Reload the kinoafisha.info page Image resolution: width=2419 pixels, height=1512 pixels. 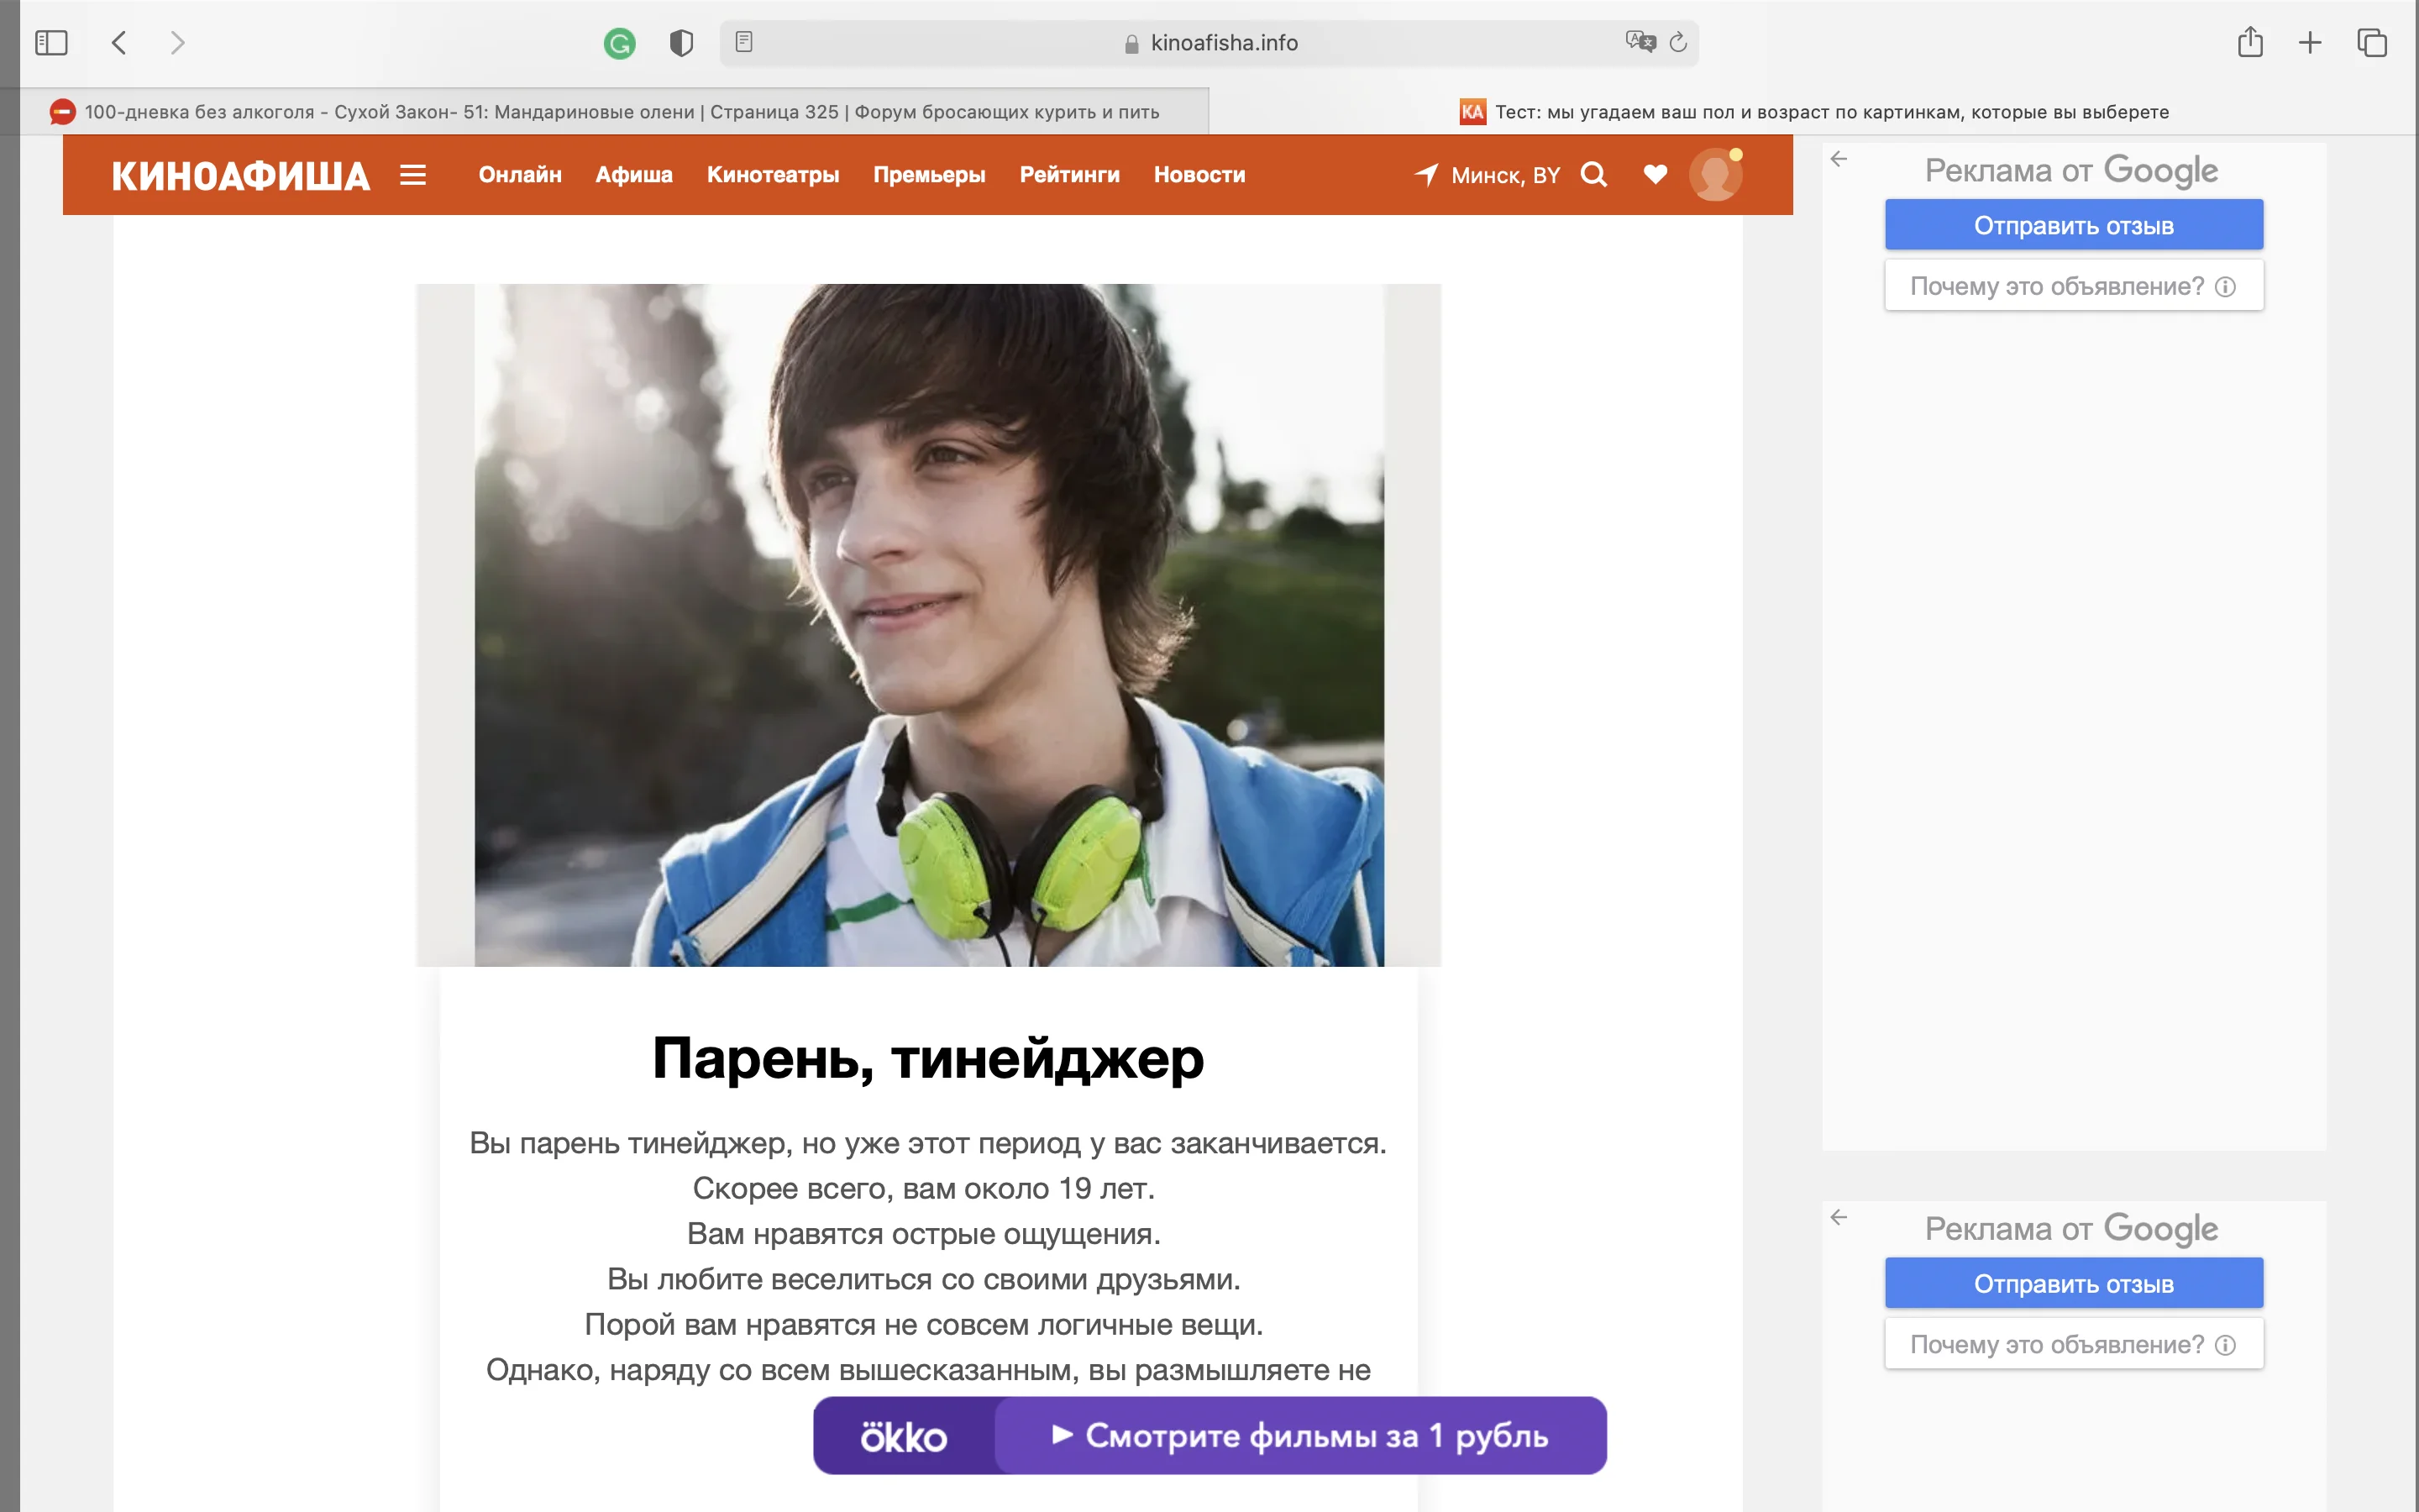[1677, 42]
